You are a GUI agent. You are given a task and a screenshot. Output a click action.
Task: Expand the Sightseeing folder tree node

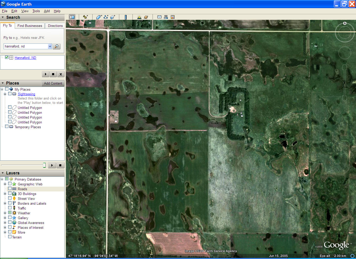[x=5, y=94]
